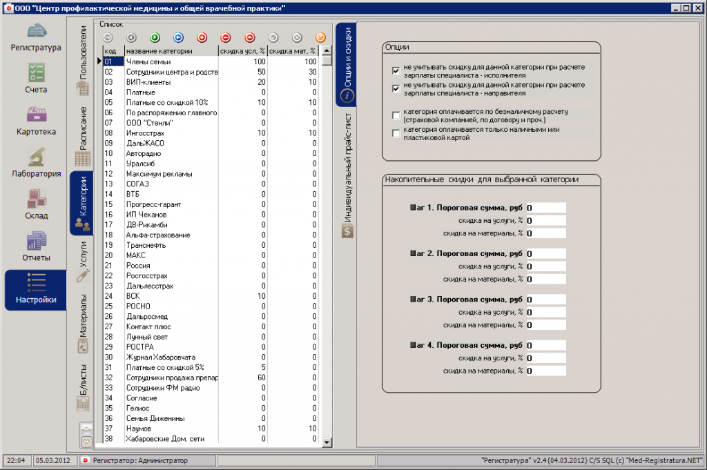Toggle discount exclusion for specialist-направителя salary
Screen dimensions: 707x470
396,89
